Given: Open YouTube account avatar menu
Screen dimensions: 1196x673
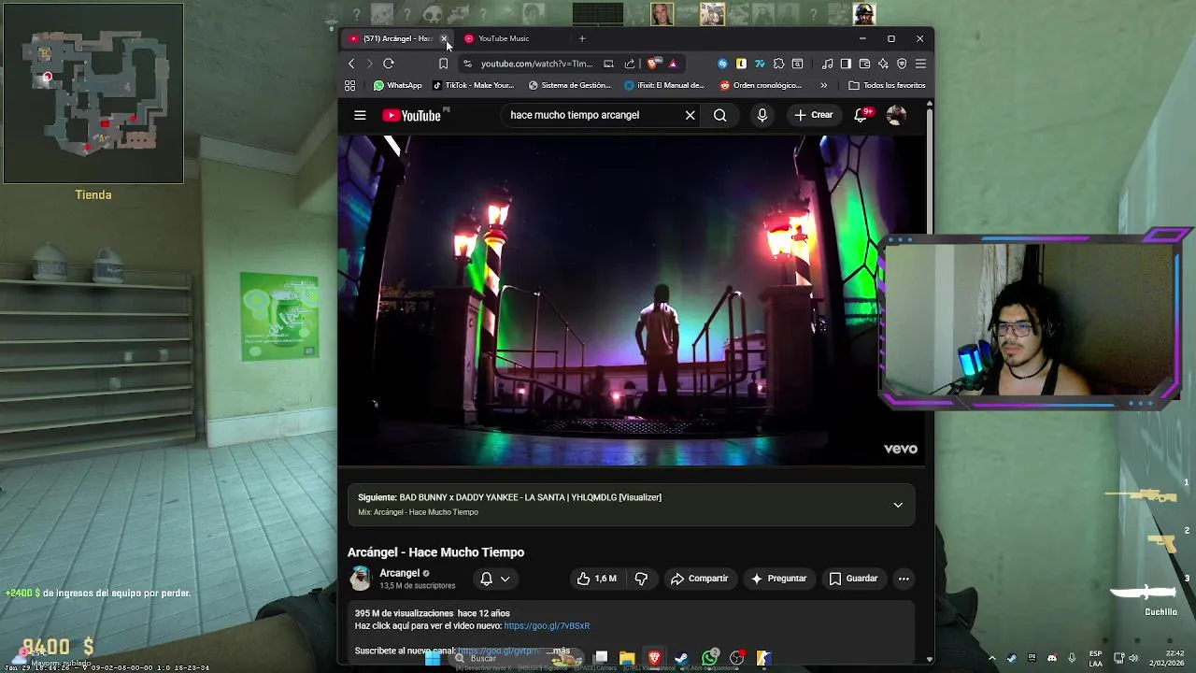Looking at the screenshot, I should pos(896,115).
